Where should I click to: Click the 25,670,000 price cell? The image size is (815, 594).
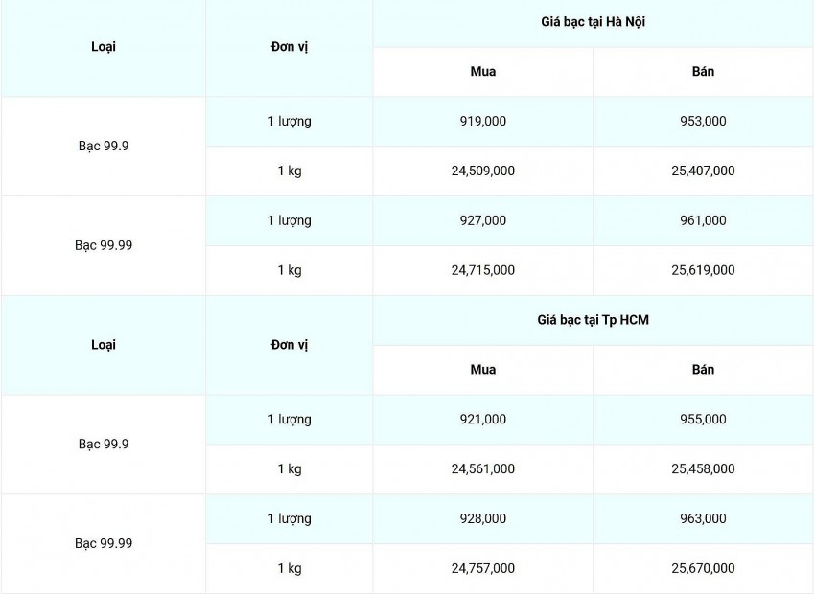703,568
